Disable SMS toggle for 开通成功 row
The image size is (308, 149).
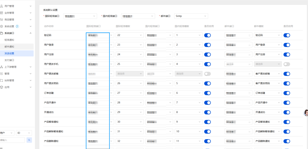click(208, 112)
